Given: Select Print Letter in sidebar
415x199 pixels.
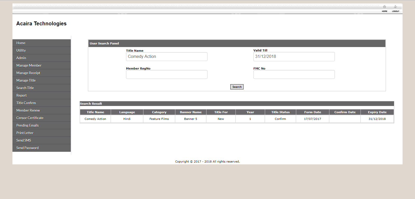Looking at the screenshot, I should [x=25, y=133].
